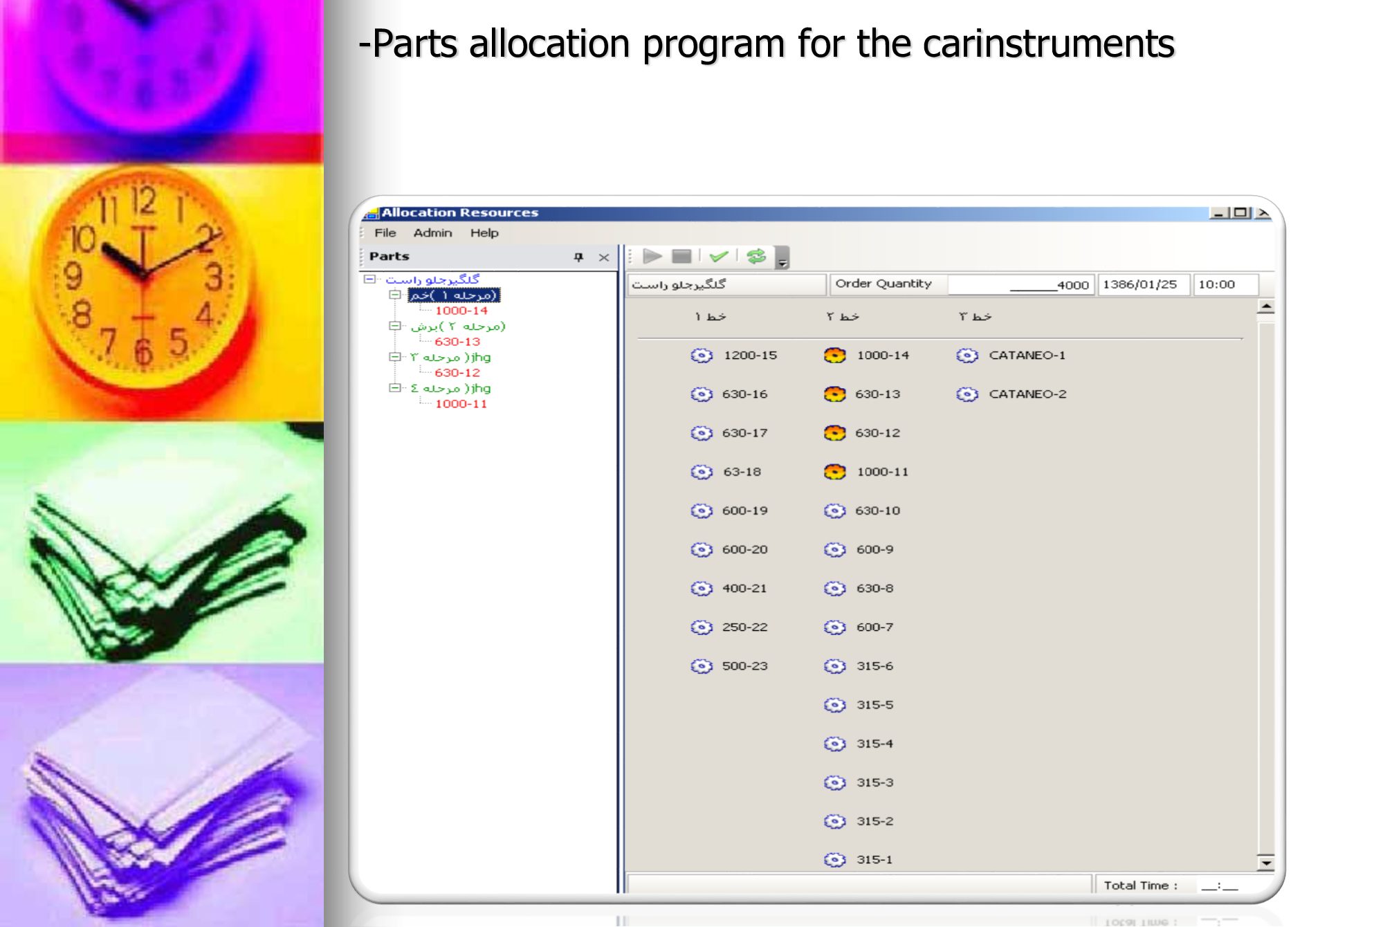Select the orange machine icon for 1000-14
The width and height of the screenshot is (1374, 927).
pos(835,356)
